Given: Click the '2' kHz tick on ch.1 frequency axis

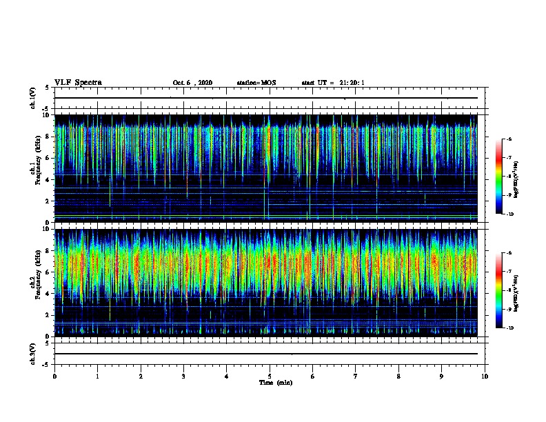Looking at the screenshot, I should [49, 201].
